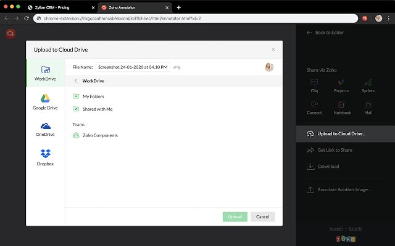Close the Upload to Cloud Drive dialog
Screen dimensions: 395x246
pyautogui.click(x=273, y=49)
